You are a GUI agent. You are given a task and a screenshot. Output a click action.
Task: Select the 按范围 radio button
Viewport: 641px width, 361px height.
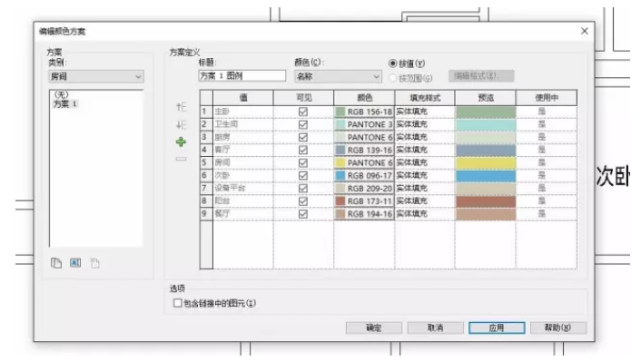coord(392,78)
